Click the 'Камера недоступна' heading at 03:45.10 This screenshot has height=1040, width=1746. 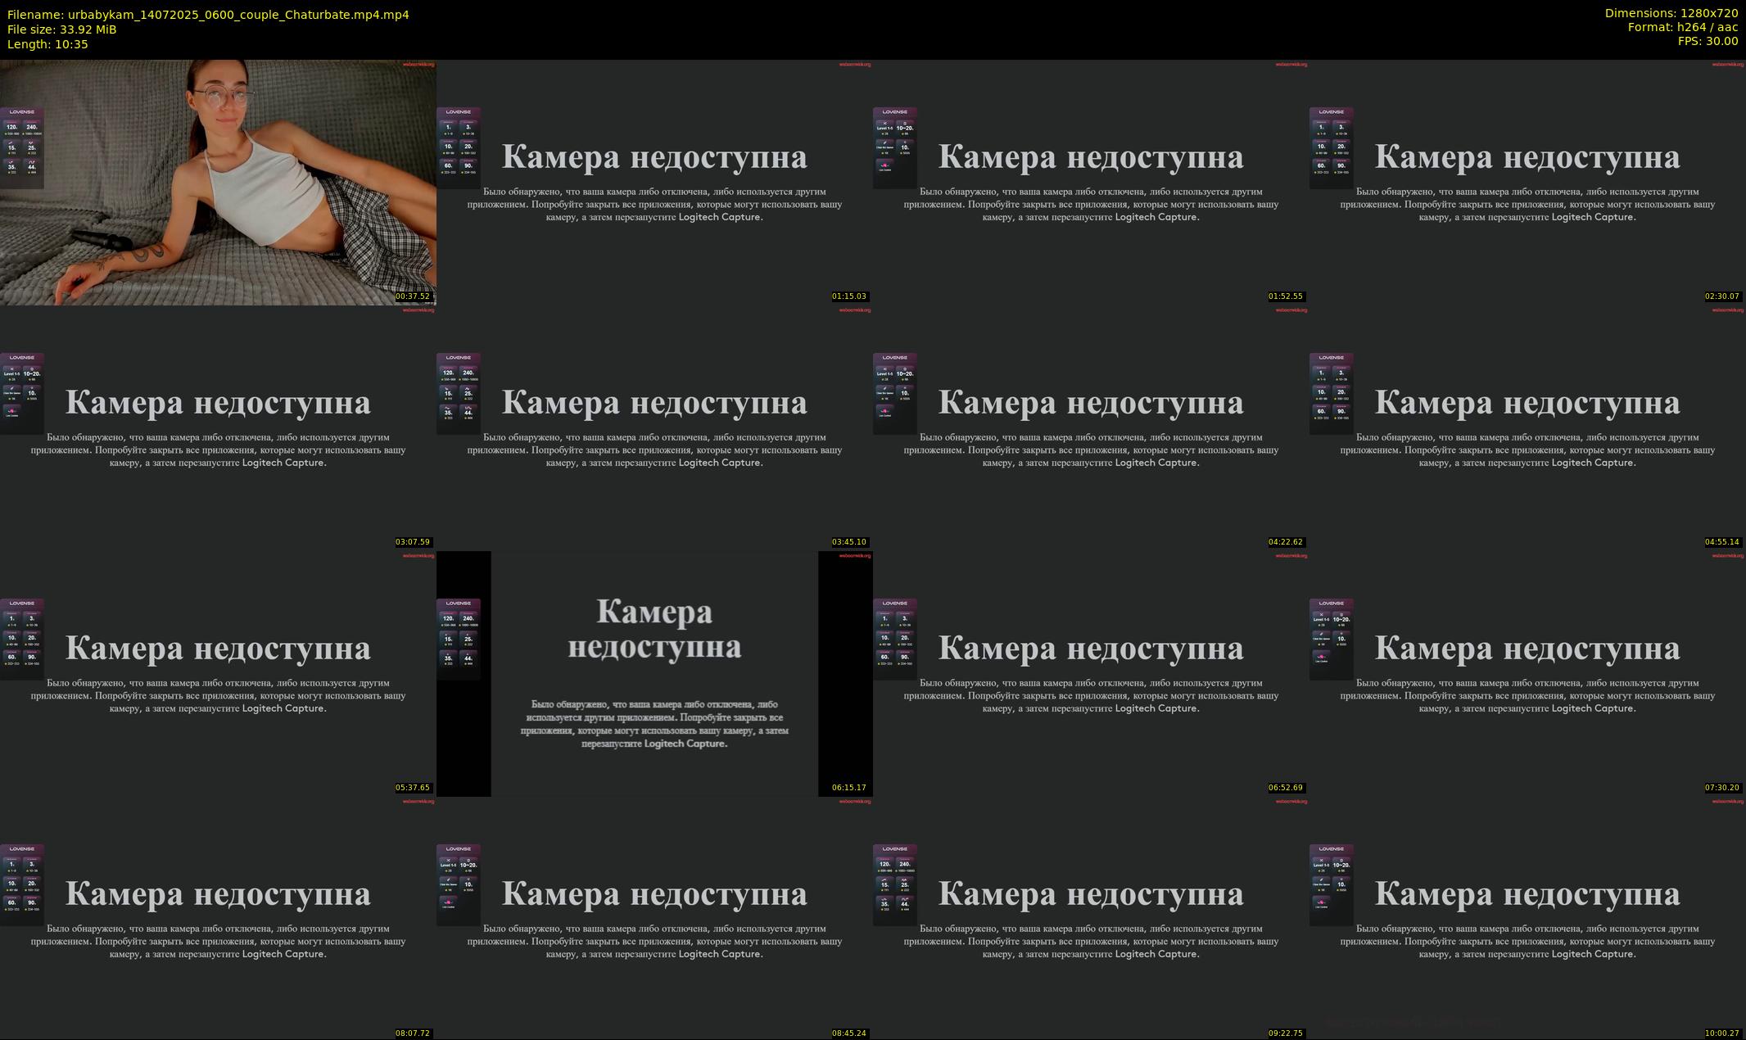click(654, 403)
